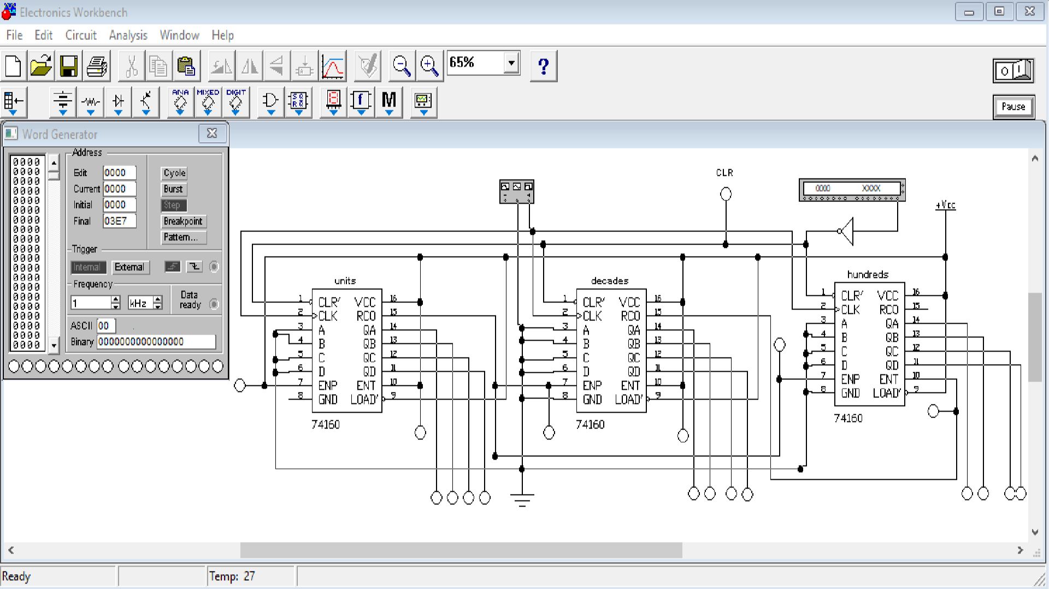Click the horizontal scrollbar thumb

[461, 550]
